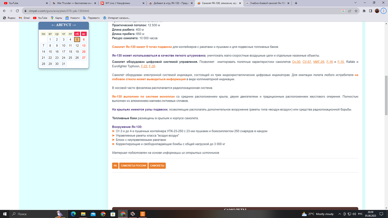This screenshot has width=388, height=218.
Task: Click the share page icon in address bar
Action: pos(349,11)
